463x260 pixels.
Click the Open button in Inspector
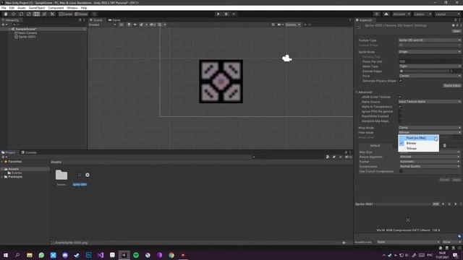(456, 31)
